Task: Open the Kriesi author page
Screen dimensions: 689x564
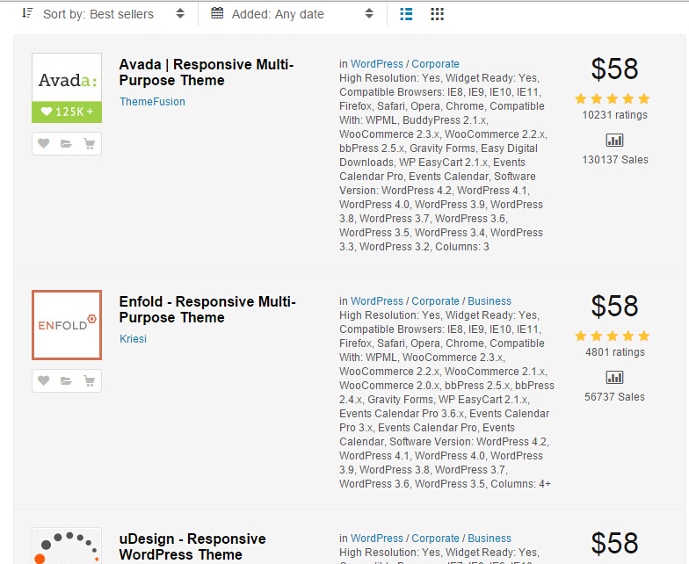Action: click(x=133, y=339)
